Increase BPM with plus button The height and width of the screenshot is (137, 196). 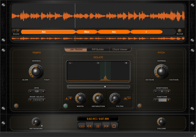(x=43, y=92)
